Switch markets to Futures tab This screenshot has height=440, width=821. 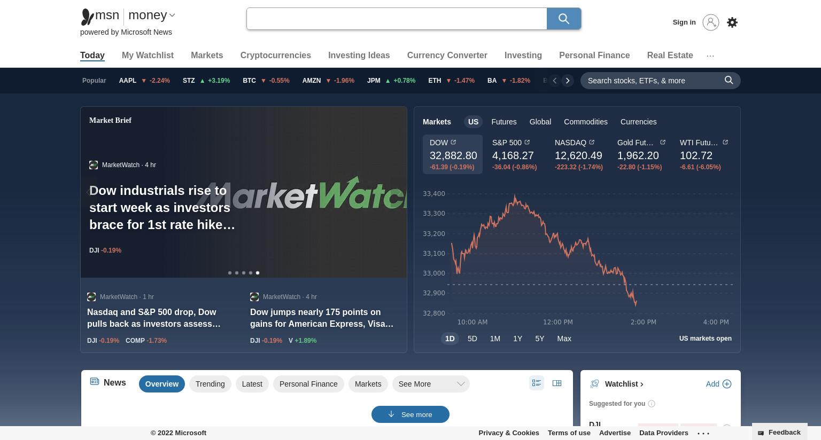coord(504,122)
